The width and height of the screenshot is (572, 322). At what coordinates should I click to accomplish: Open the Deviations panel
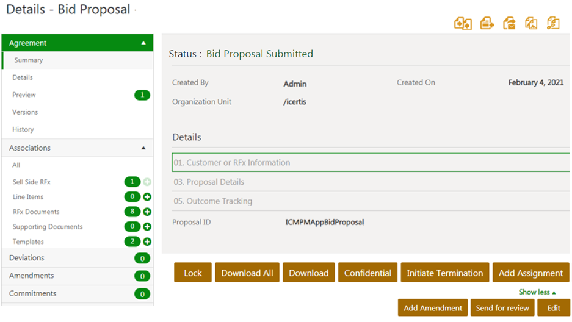pyautogui.click(x=27, y=258)
